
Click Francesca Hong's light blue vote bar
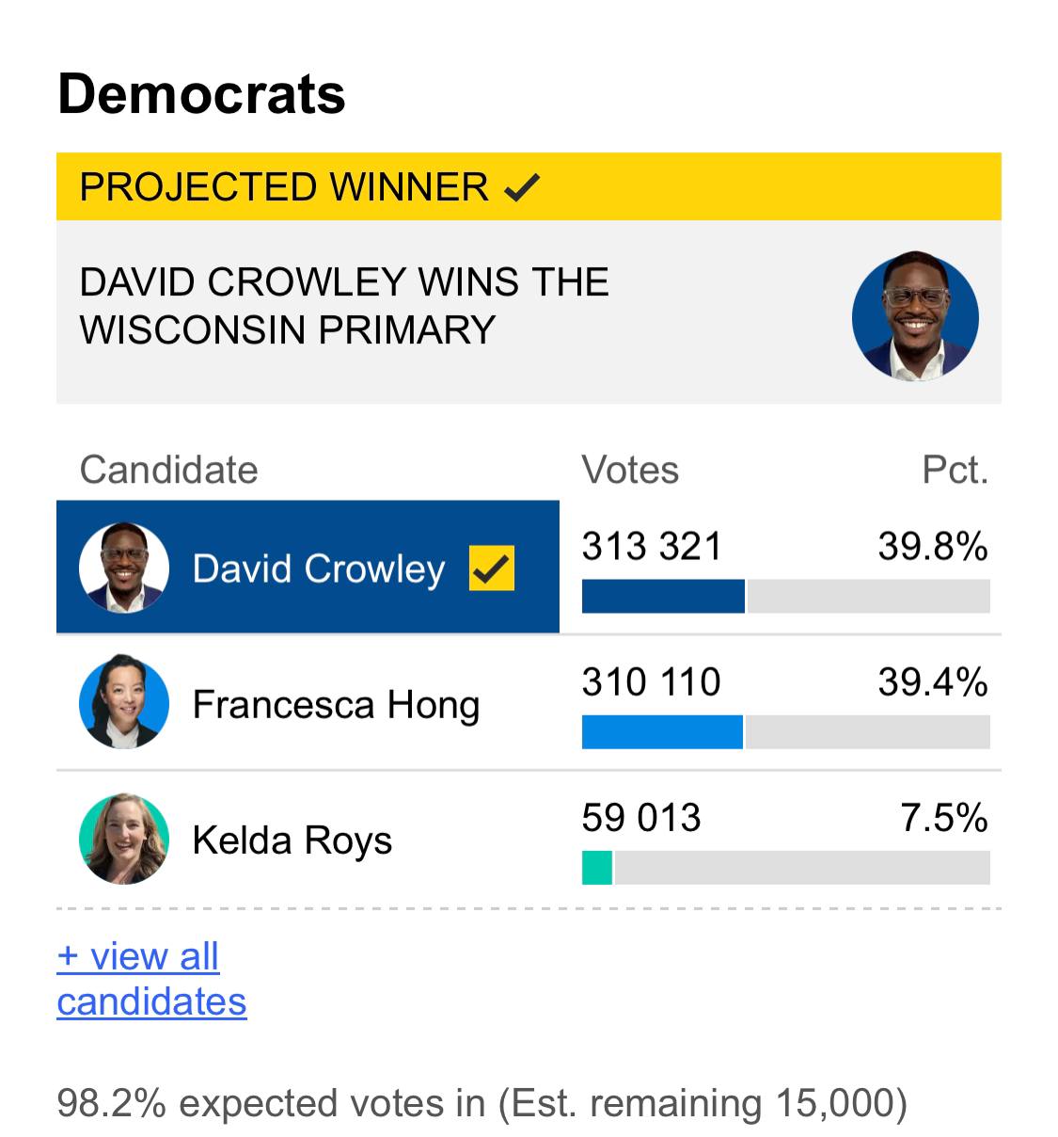pos(662,732)
